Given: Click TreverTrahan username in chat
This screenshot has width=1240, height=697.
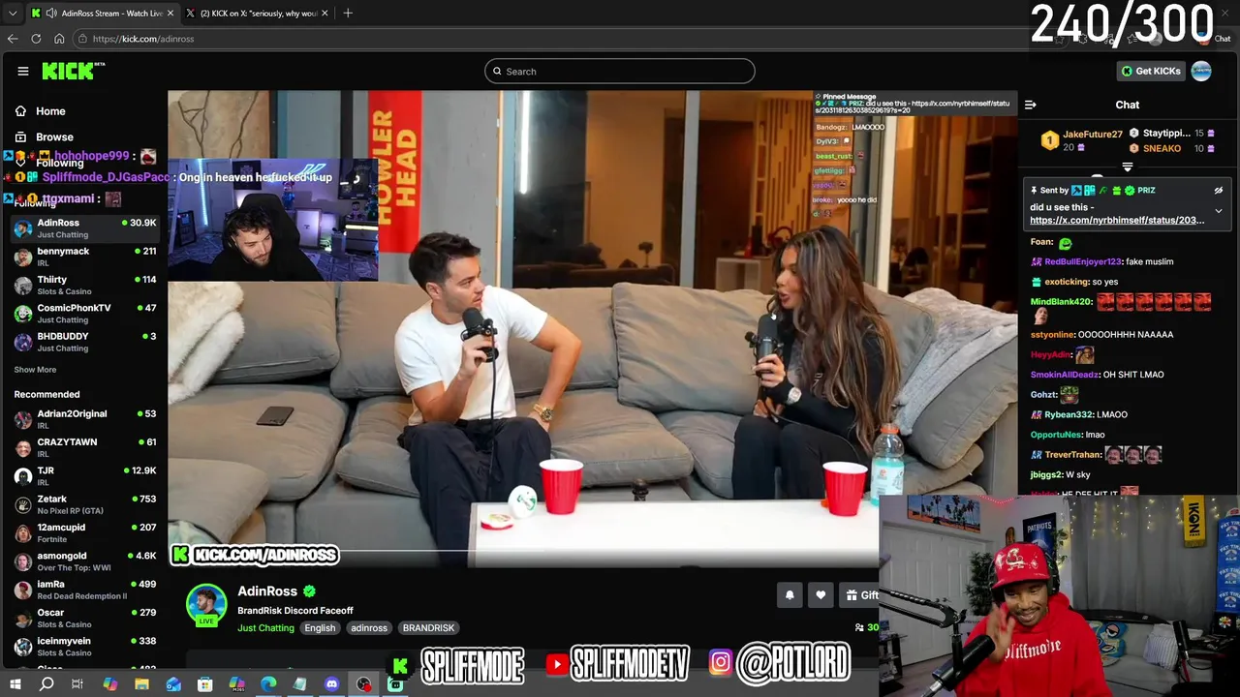Looking at the screenshot, I should 1072,455.
